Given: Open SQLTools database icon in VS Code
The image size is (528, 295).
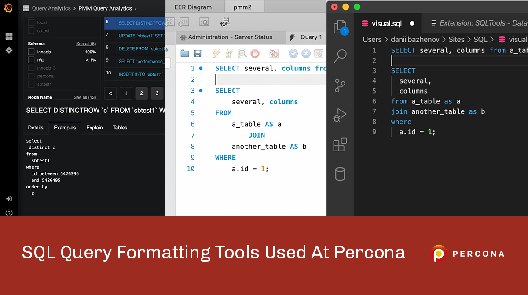Looking at the screenshot, I should click(x=340, y=174).
